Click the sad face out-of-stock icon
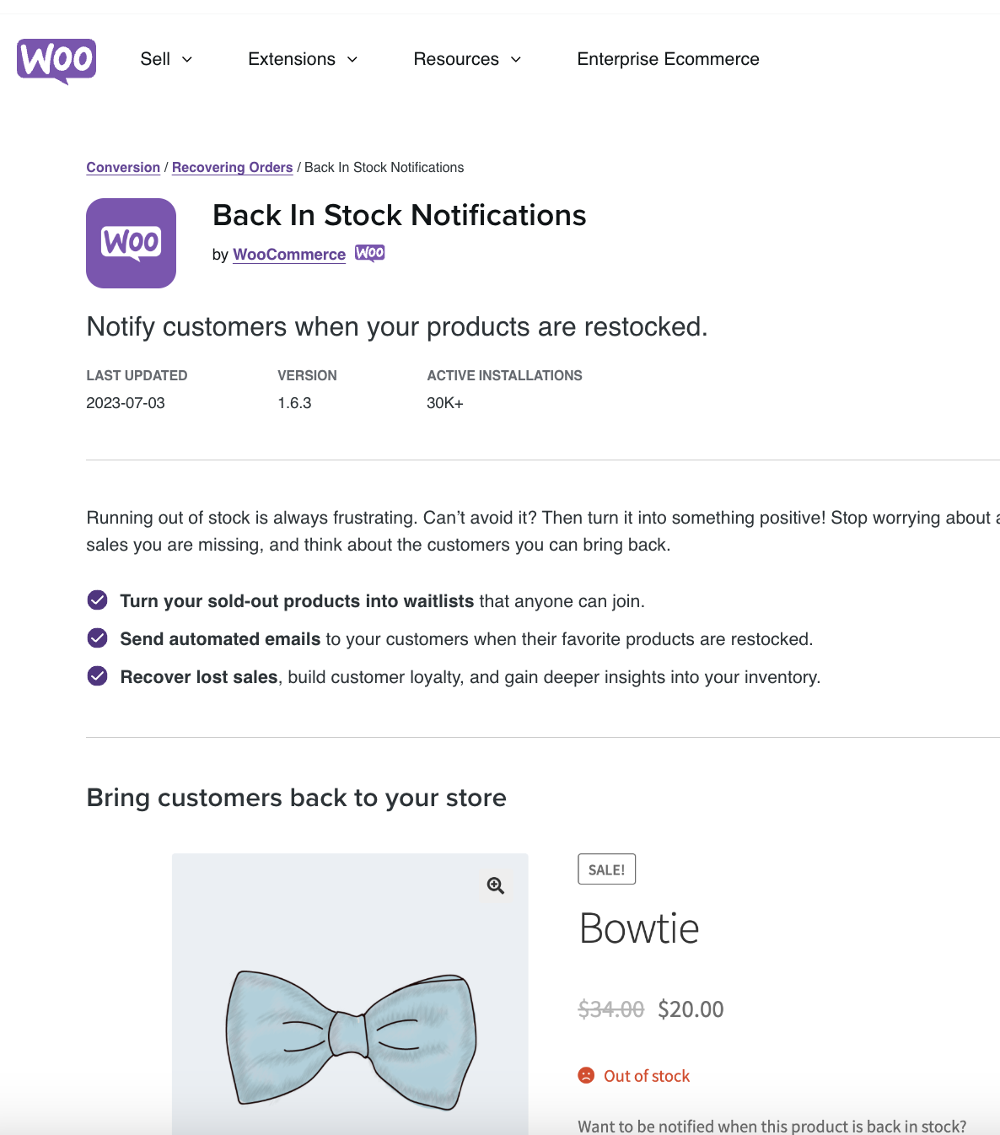 click(x=587, y=1075)
